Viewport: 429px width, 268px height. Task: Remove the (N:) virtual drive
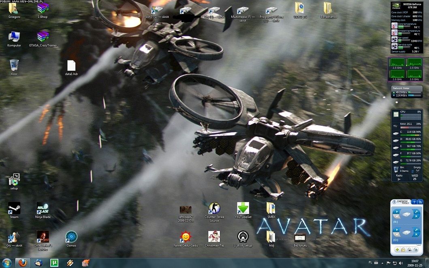point(416,216)
